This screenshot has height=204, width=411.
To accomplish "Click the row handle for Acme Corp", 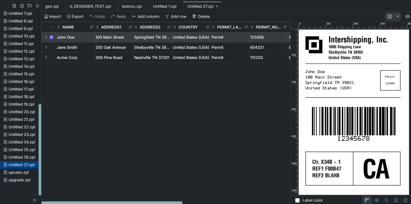I will pyautogui.click(x=46, y=57).
